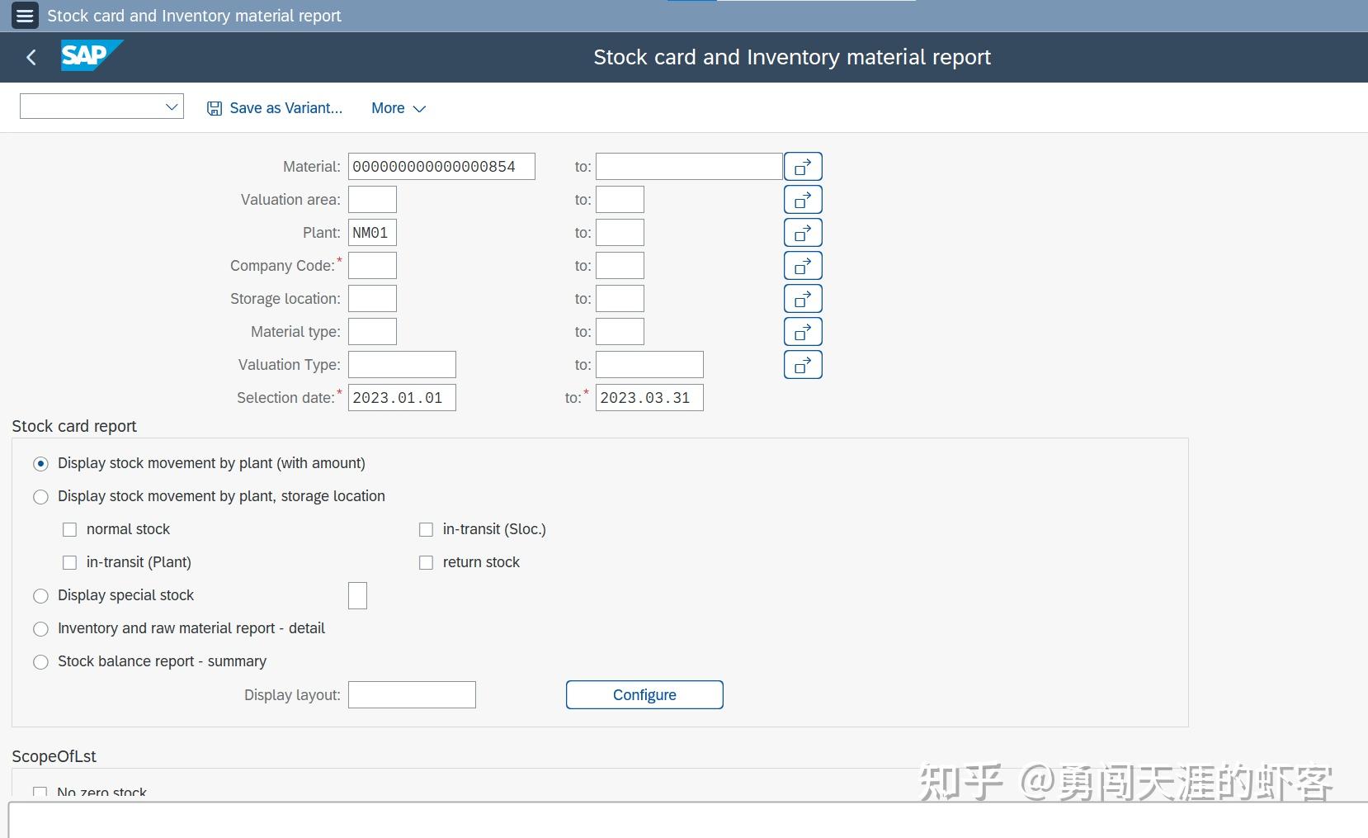Go back with the left arrow icon
1368x838 pixels.
coord(31,57)
